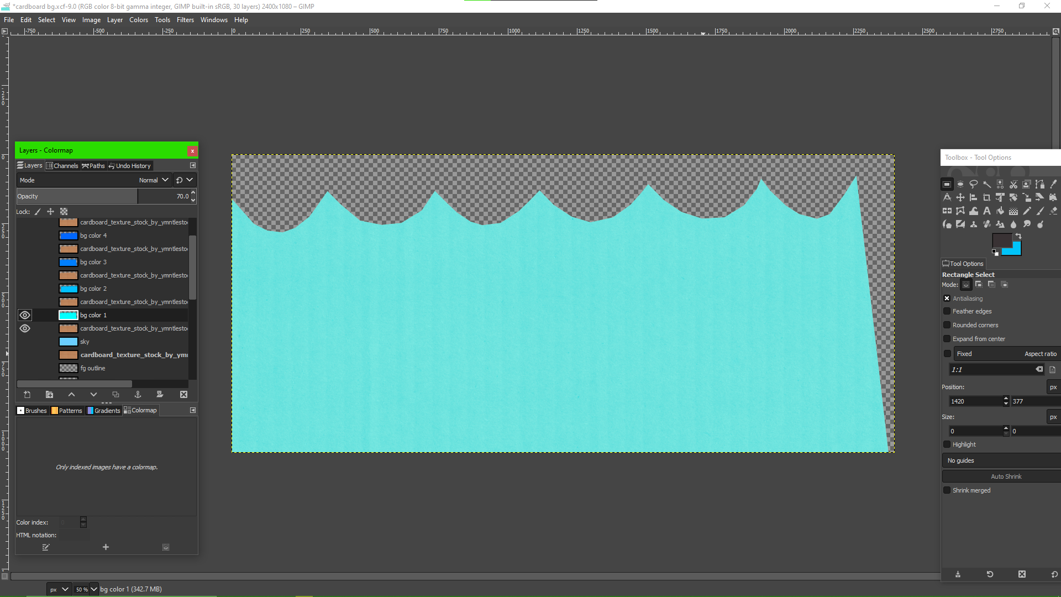Select the Bucket Fill tool

point(1000,211)
